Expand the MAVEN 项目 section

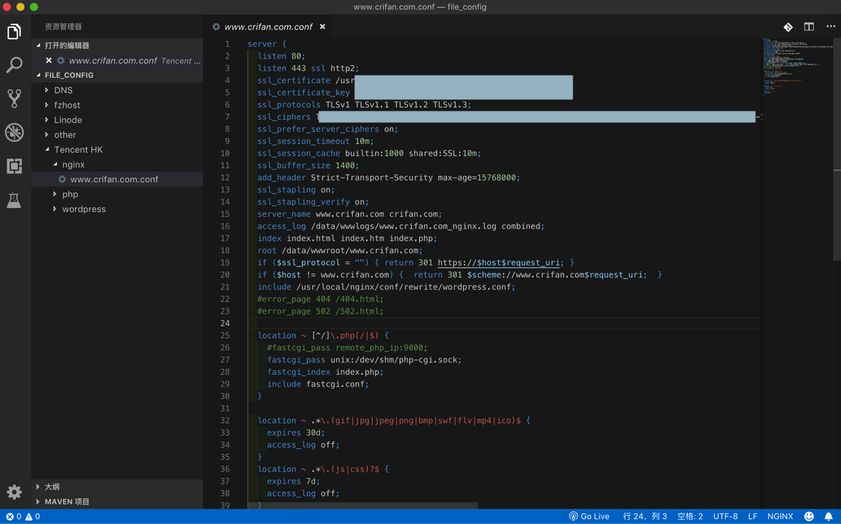[x=67, y=502]
